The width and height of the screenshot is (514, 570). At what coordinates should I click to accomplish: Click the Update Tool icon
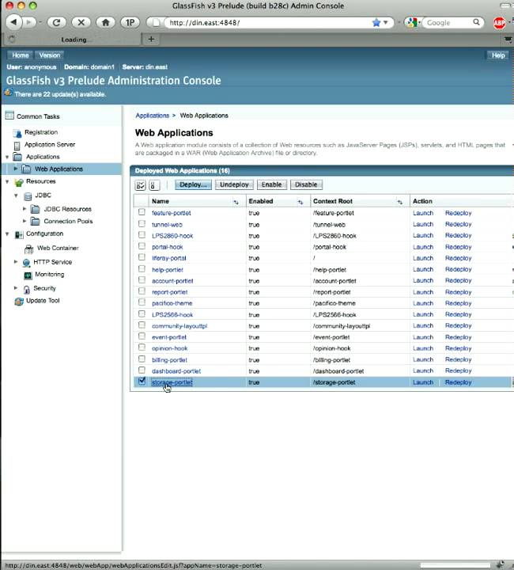point(19,301)
